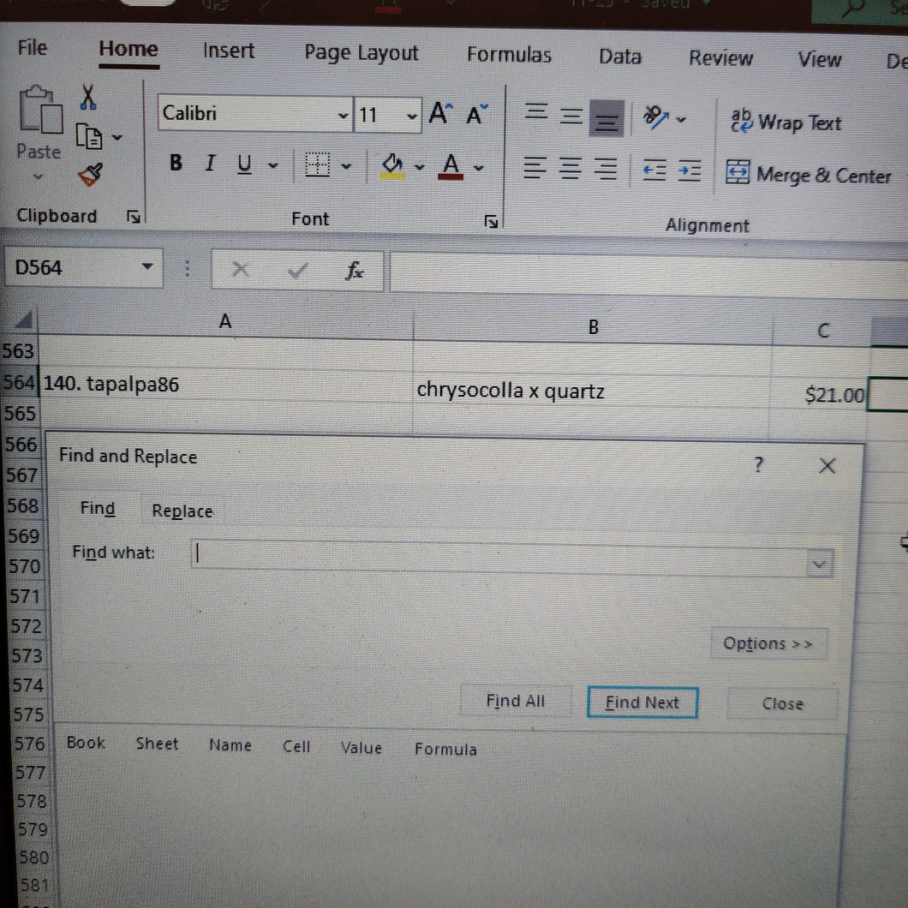Click the Paste clipboard icon
Screen dimensions: 908x908
point(40,110)
